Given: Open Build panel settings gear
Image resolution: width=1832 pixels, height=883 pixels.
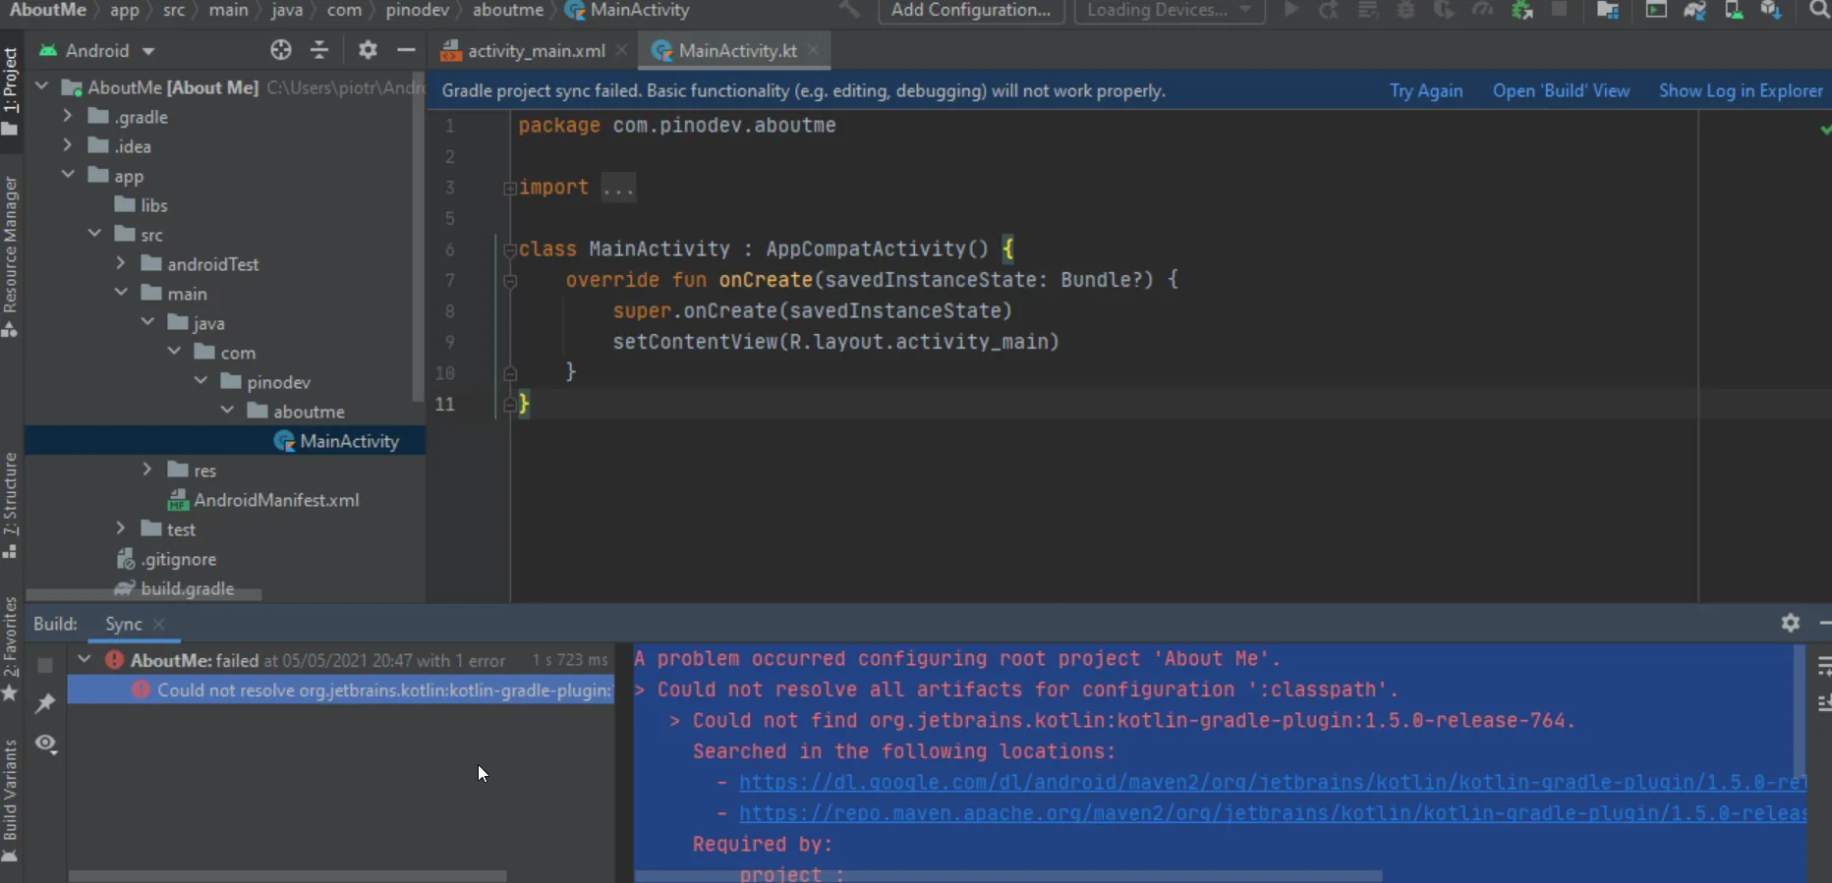Looking at the screenshot, I should point(1791,623).
